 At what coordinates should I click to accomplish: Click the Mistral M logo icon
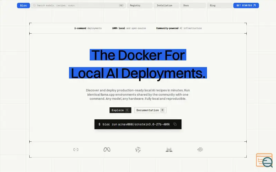click(169, 150)
